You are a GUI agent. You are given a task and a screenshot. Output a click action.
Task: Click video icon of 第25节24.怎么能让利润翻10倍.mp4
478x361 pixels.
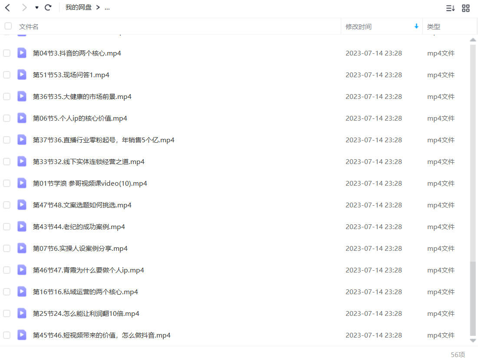pos(22,313)
